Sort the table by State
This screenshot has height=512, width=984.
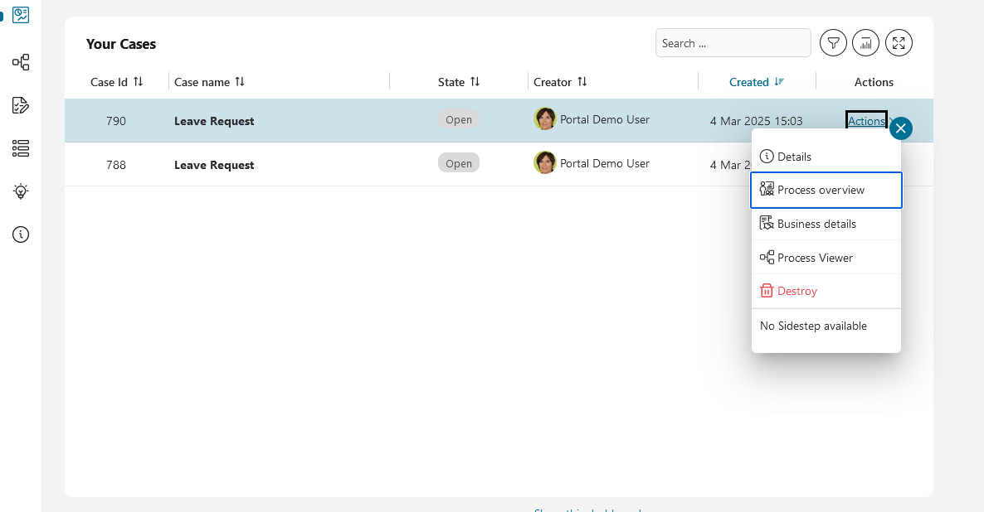(475, 81)
